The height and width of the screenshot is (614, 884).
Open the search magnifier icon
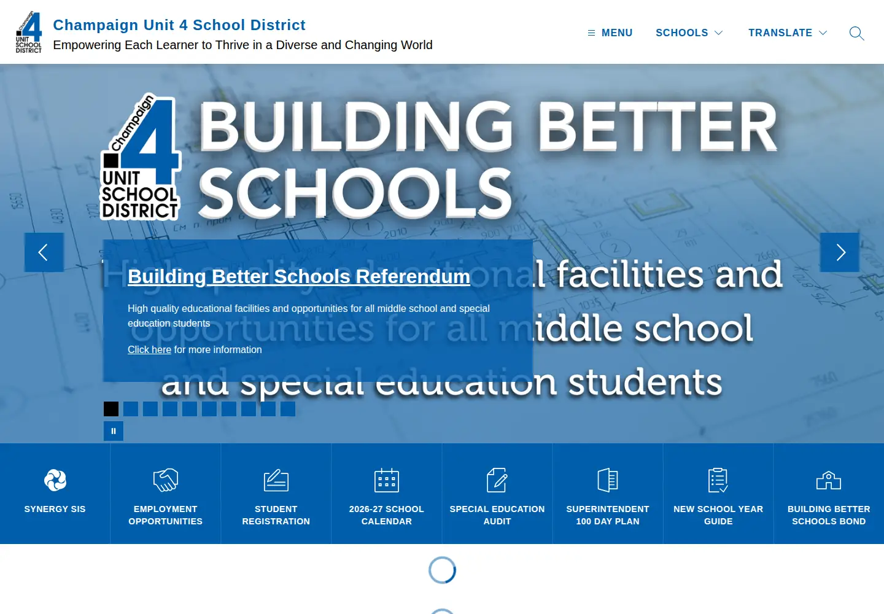click(856, 33)
